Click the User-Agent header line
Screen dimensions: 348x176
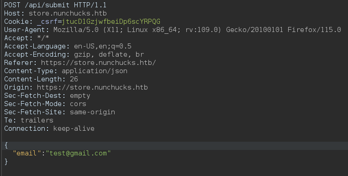(x=173, y=30)
